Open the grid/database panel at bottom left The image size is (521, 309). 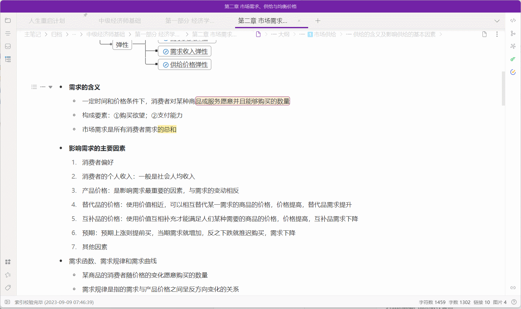[x=8, y=262]
